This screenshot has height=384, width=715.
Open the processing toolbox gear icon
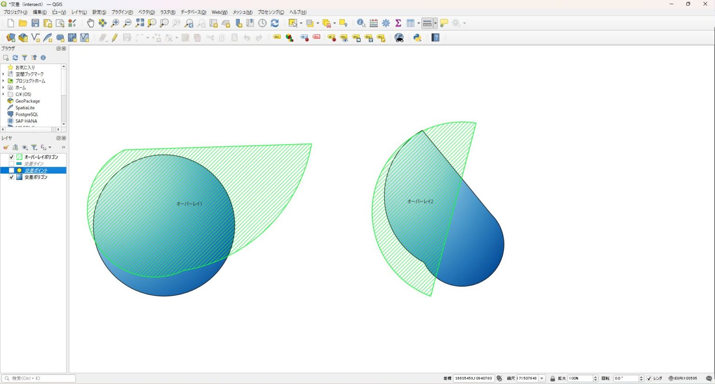tap(386, 23)
